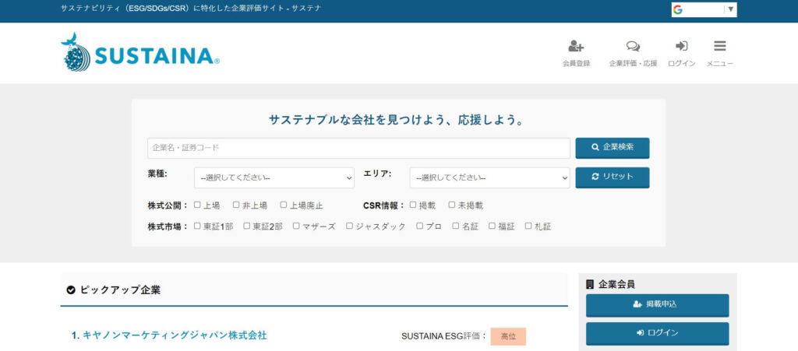Click the リセット button
Viewport: 798px width, 351px height.
pos(613,177)
